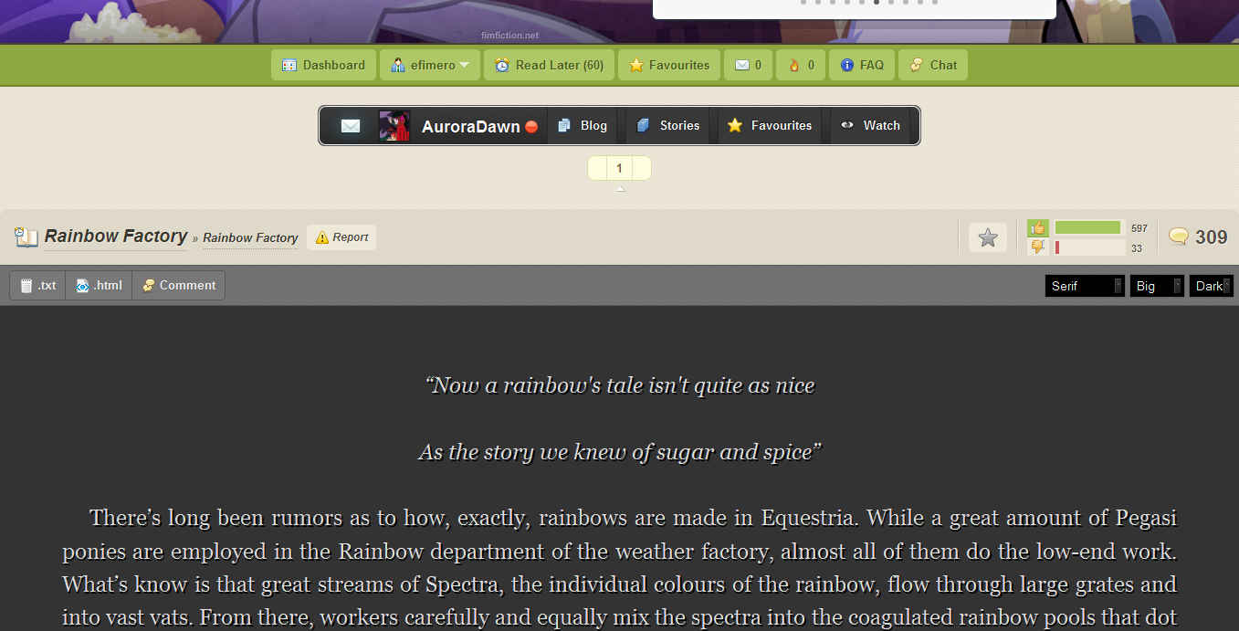The image size is (1239, 631).
Task: Open the Dashboard page
Action: (x=322, y=65)
